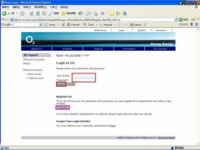This screenshot has height=150, width=200.
Task: Open the Tools (工具) menu
Action: point(54,7)
